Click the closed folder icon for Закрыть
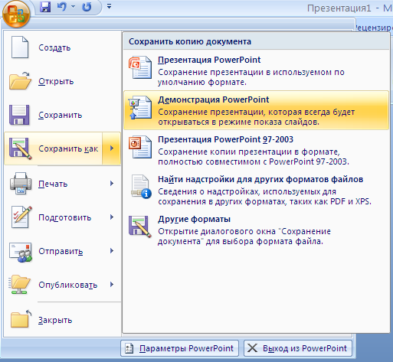 coord(21,318)
